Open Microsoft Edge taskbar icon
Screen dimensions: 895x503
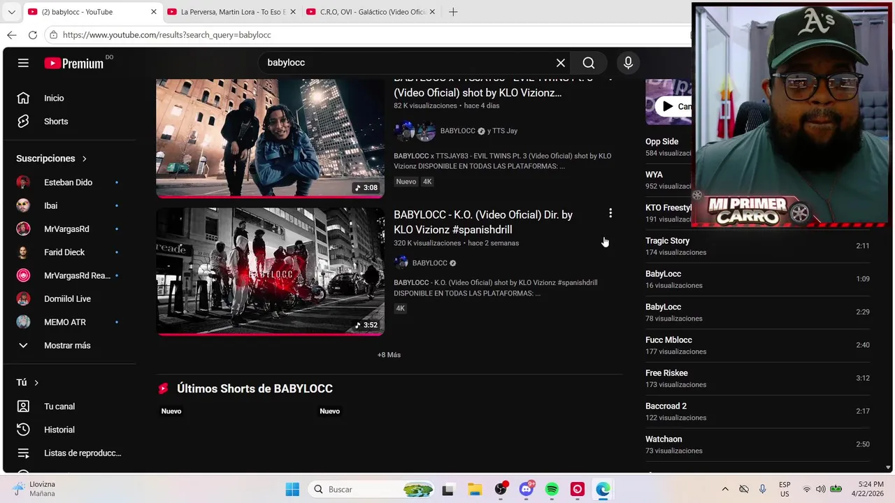coord(603,490)
